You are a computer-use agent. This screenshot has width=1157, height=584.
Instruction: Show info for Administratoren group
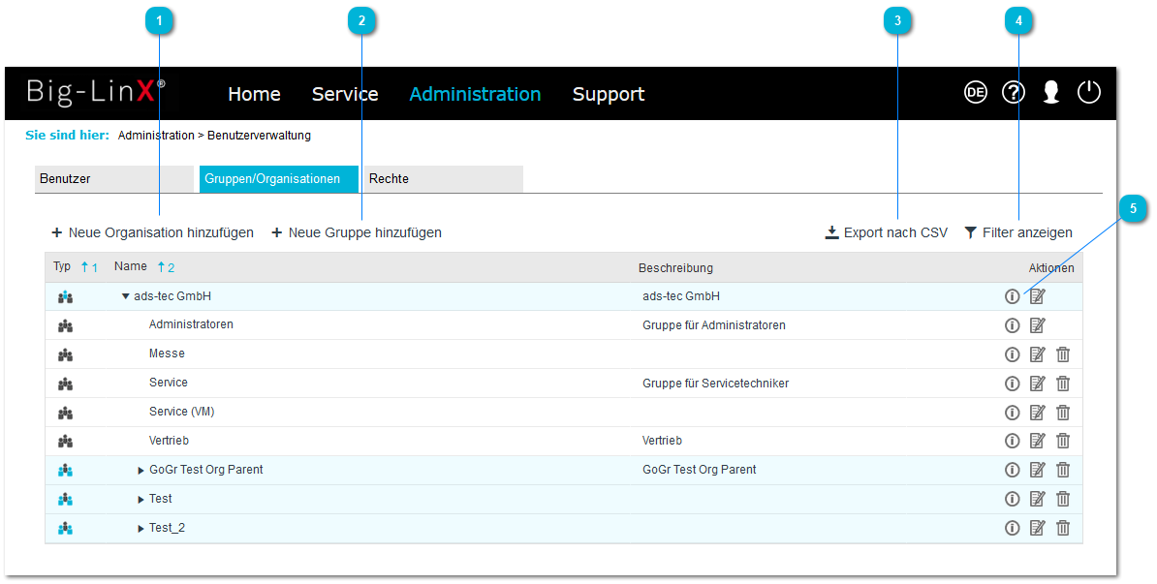pyautogui.click(x=1013, y=325)
